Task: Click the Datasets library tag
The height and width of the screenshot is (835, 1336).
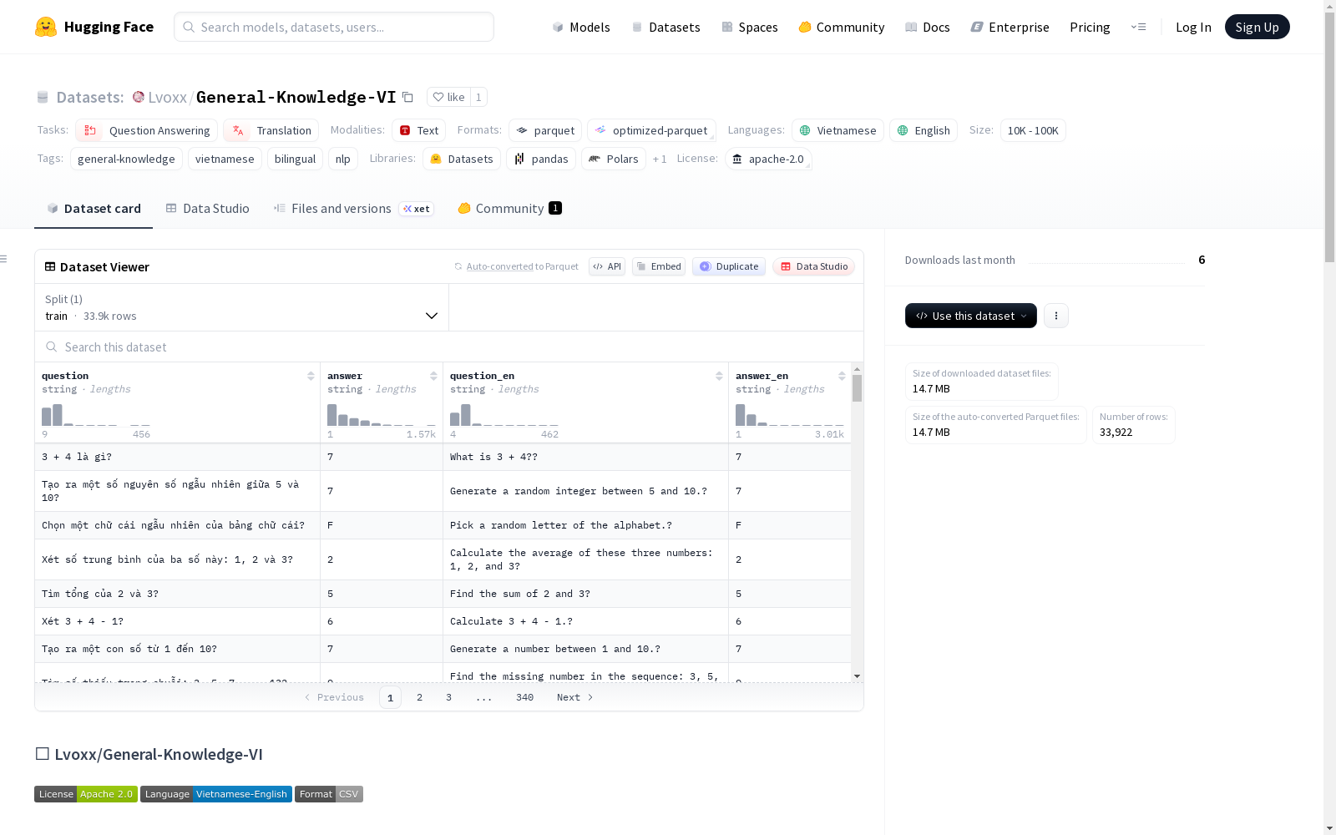Action: 462,159
